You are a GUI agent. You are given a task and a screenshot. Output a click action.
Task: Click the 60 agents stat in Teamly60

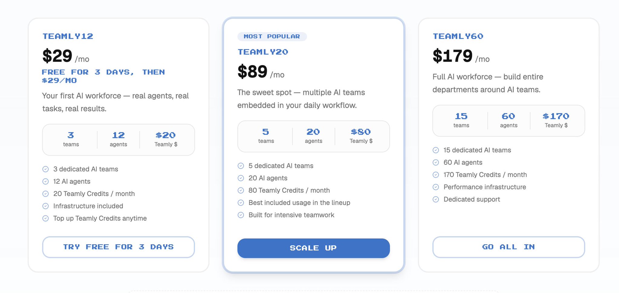coord(509,121)
